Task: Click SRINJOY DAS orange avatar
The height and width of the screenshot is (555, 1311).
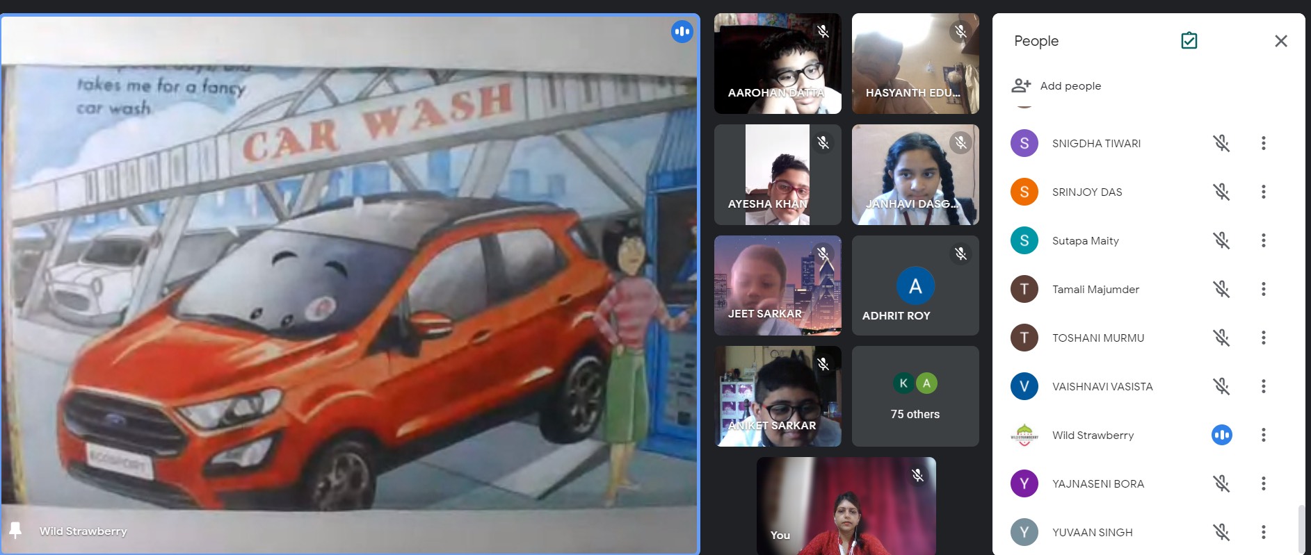Action: (x=1024, y=192)
